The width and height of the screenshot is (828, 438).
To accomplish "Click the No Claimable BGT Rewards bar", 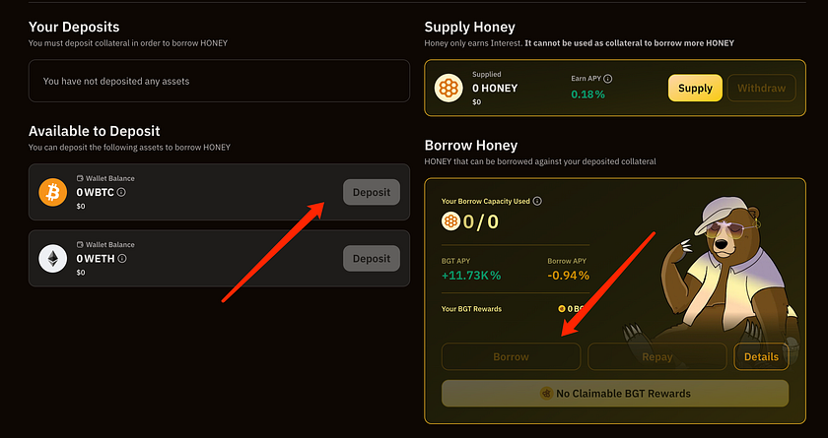I will 615,394.
